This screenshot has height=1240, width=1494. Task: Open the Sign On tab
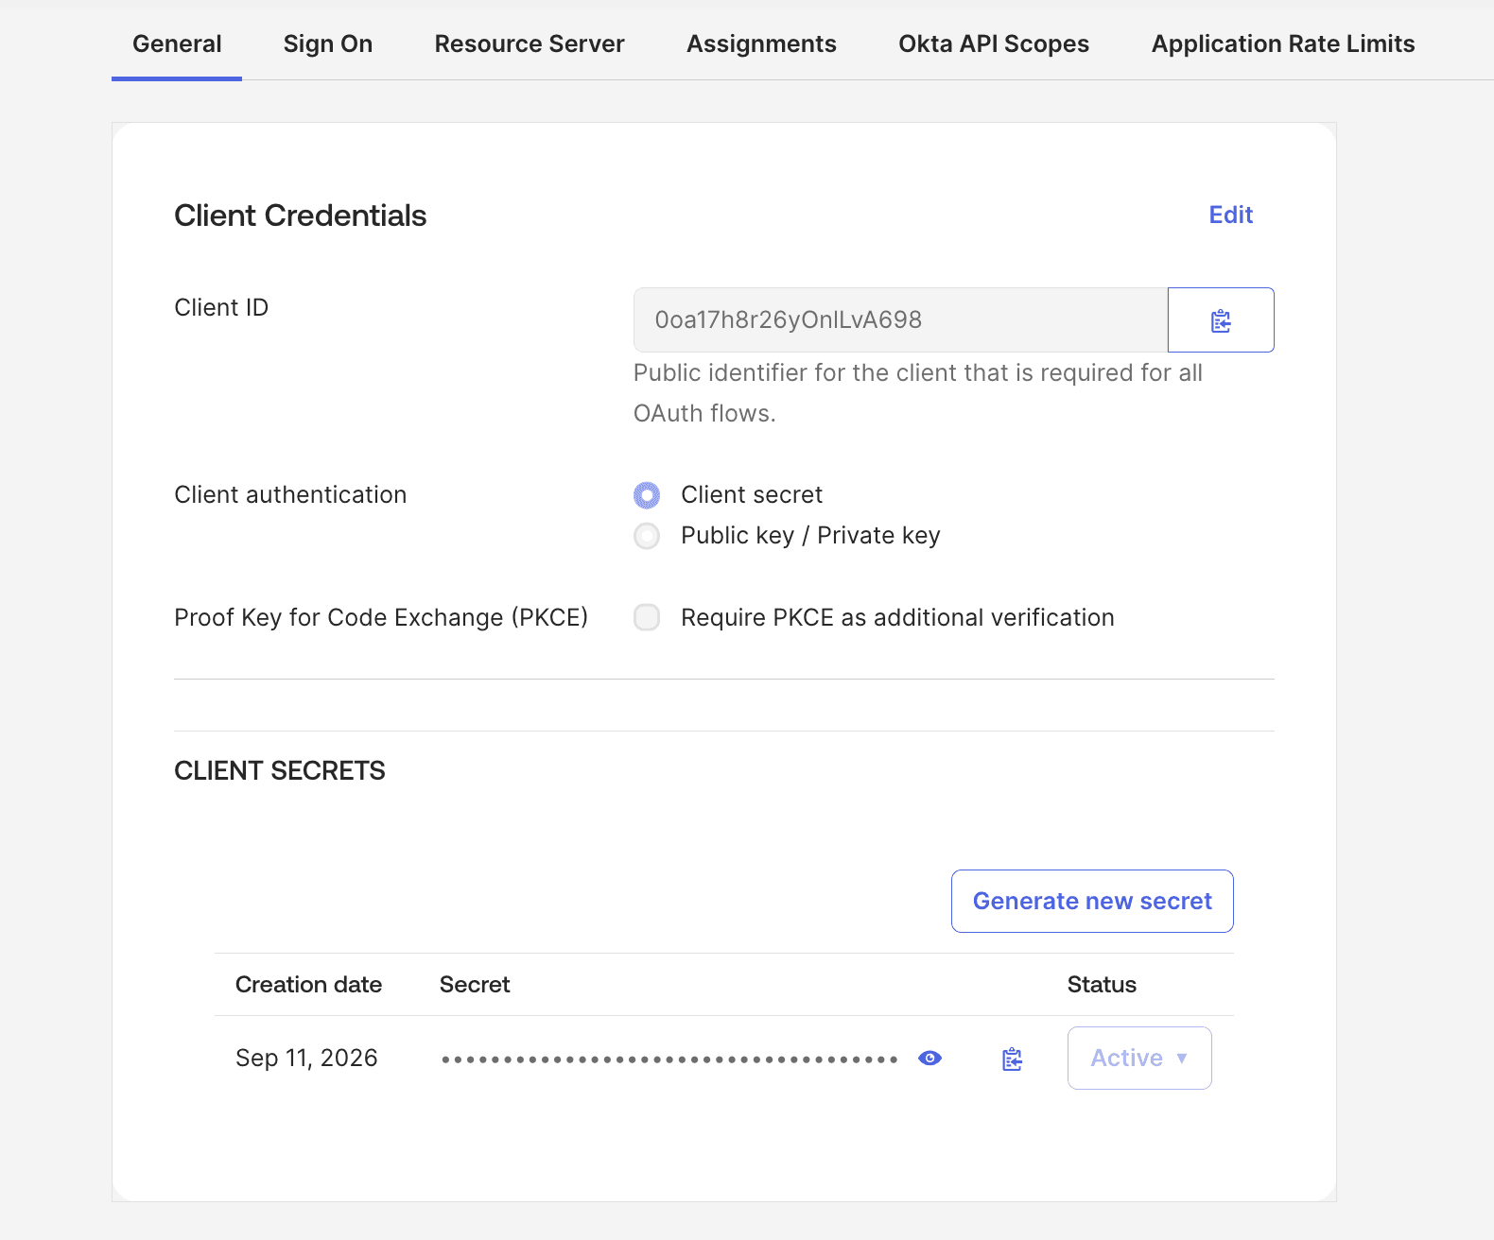pyautogui.click(x=328, y=43)
